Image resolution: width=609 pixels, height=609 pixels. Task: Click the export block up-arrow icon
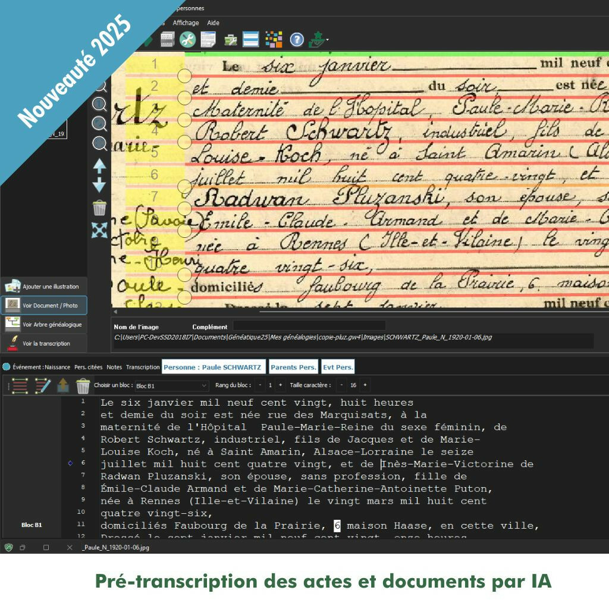[63, 386]
